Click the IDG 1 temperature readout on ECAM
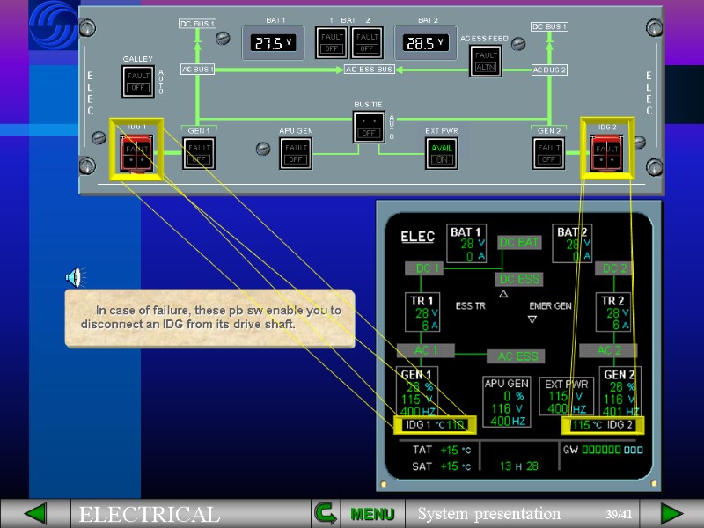Screen dimensions: 704x528 (435, 425)
